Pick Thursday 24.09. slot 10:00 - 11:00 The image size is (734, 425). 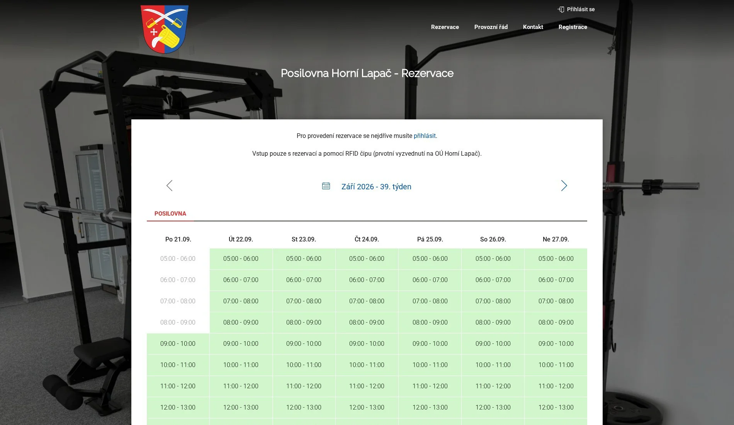(367, 365)
